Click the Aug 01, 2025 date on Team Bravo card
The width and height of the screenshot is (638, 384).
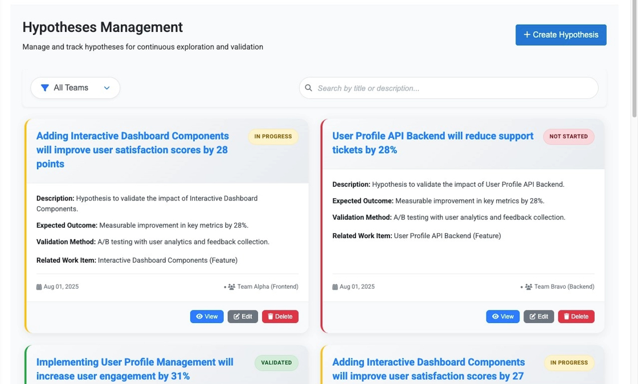coord(357,287)
